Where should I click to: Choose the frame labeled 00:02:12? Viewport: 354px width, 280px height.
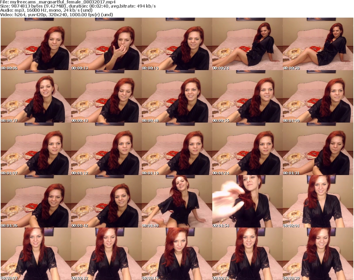coord(106,254)
